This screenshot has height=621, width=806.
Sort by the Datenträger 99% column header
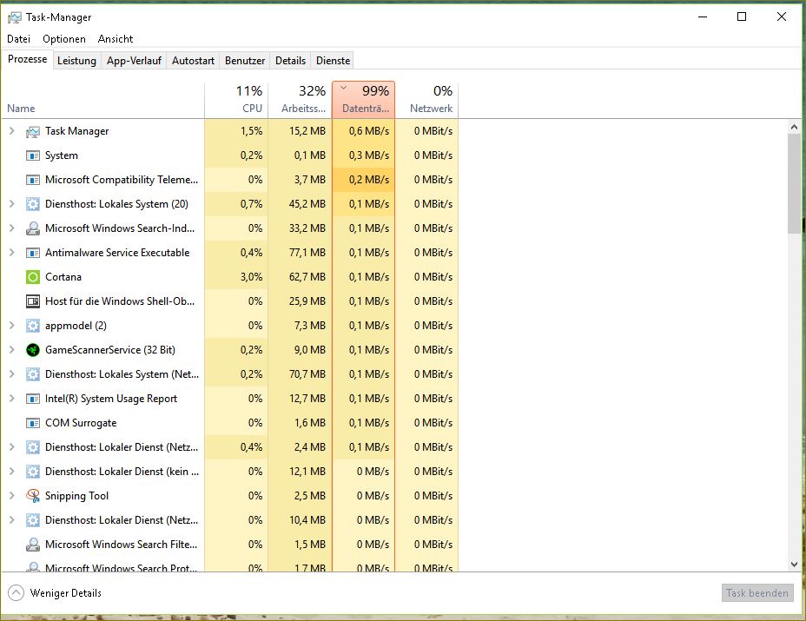pos(363,100)
